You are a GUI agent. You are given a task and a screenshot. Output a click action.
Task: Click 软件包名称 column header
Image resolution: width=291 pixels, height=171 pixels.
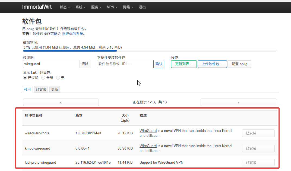[34, 115]
